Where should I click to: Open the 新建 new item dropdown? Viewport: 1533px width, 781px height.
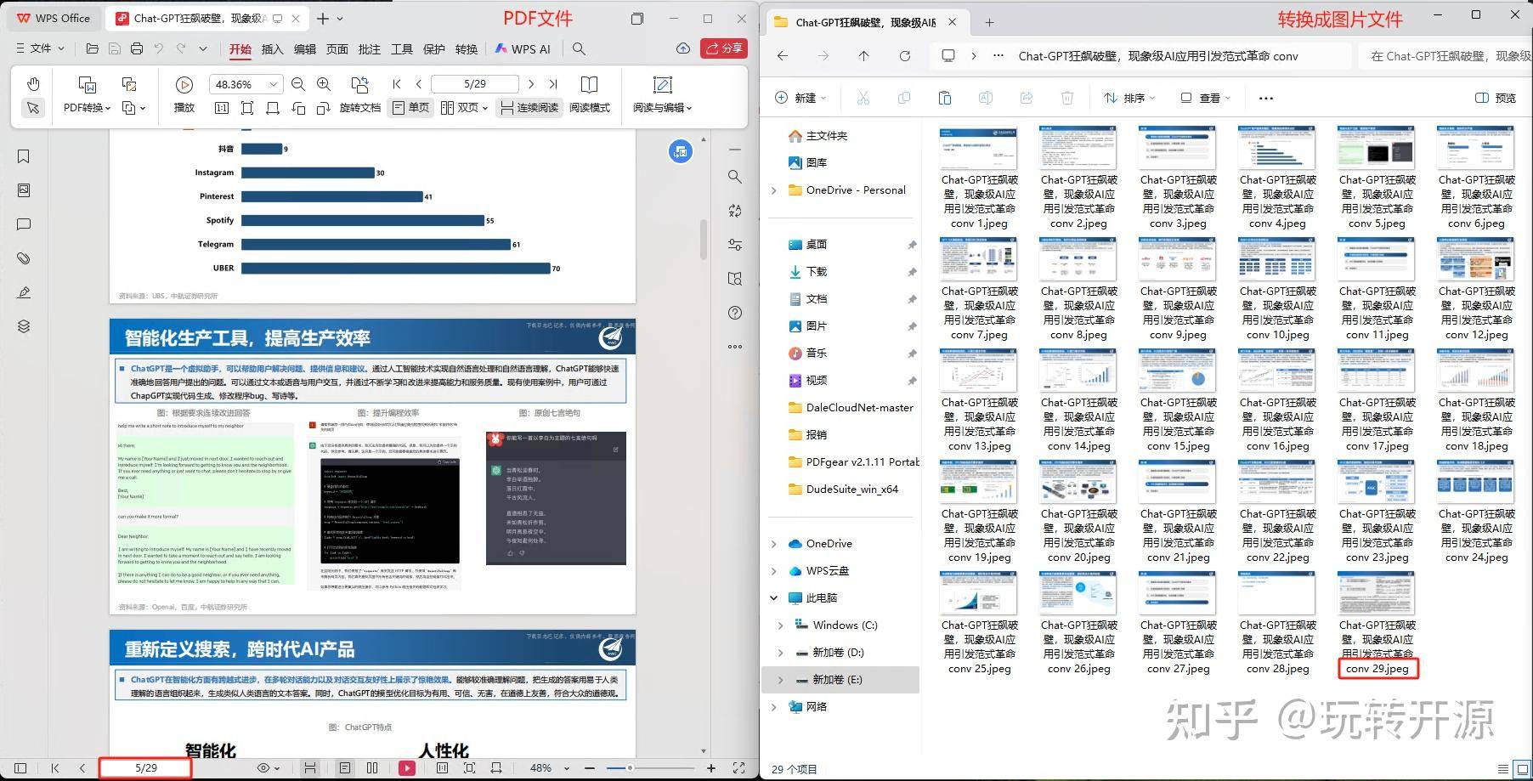800,98
